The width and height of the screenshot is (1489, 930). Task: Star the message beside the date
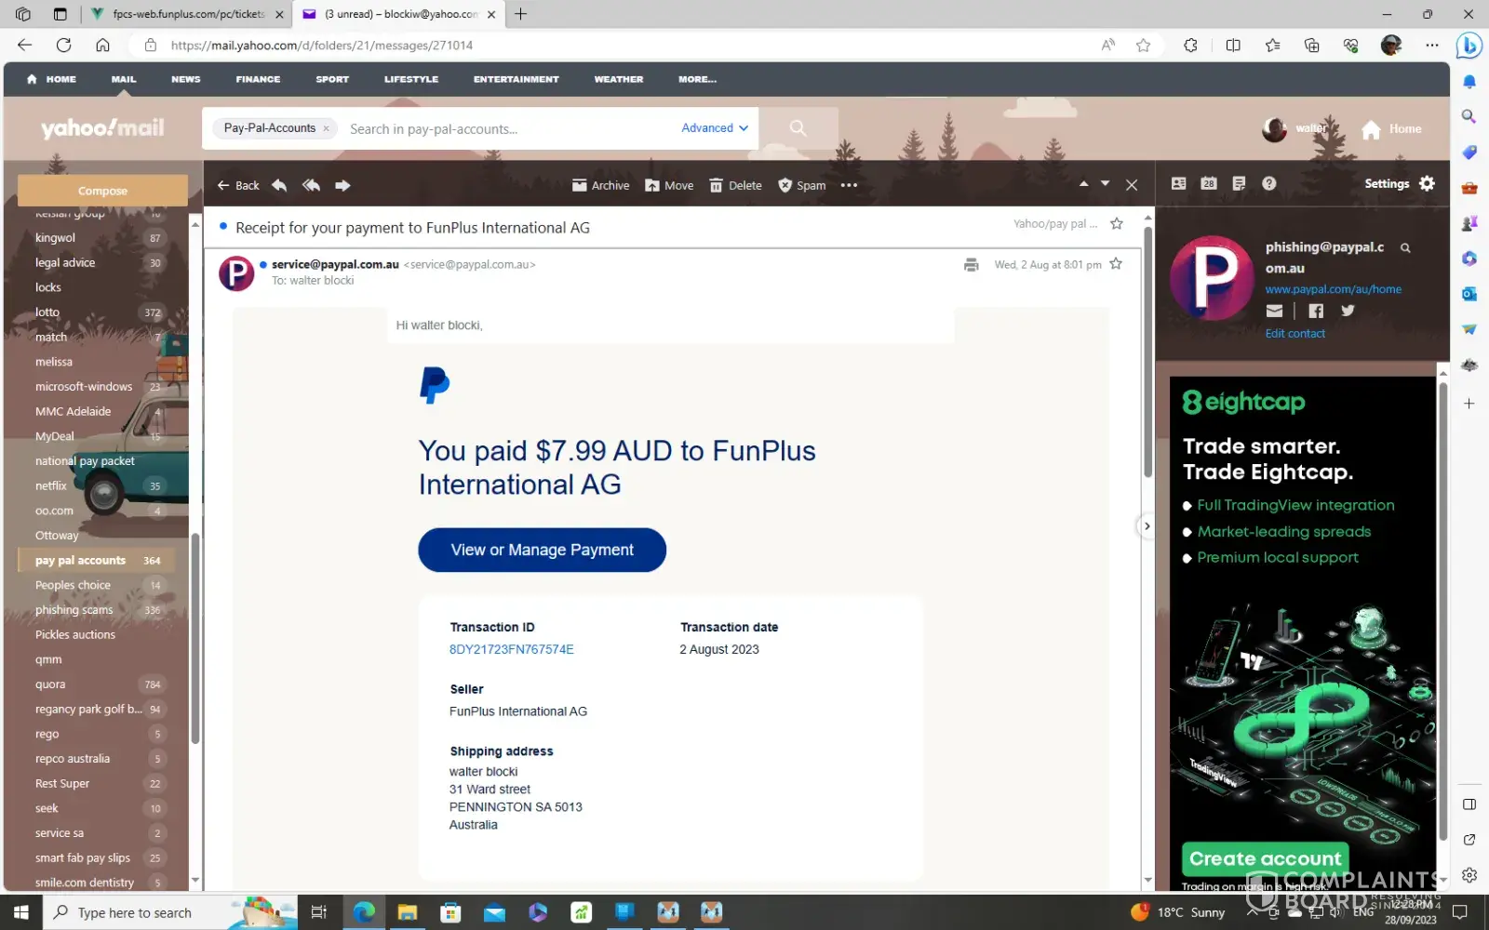[1116, 264]
